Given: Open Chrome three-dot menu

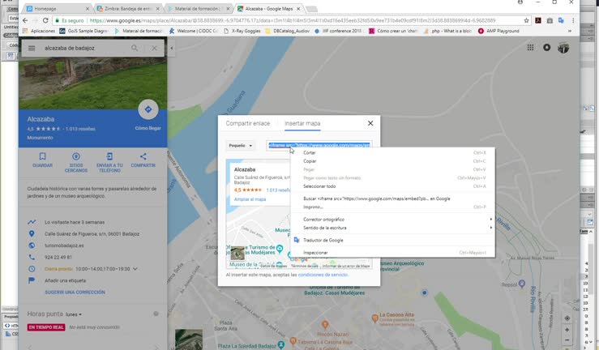Looking at the screenshot, I should tap(573, 20).
